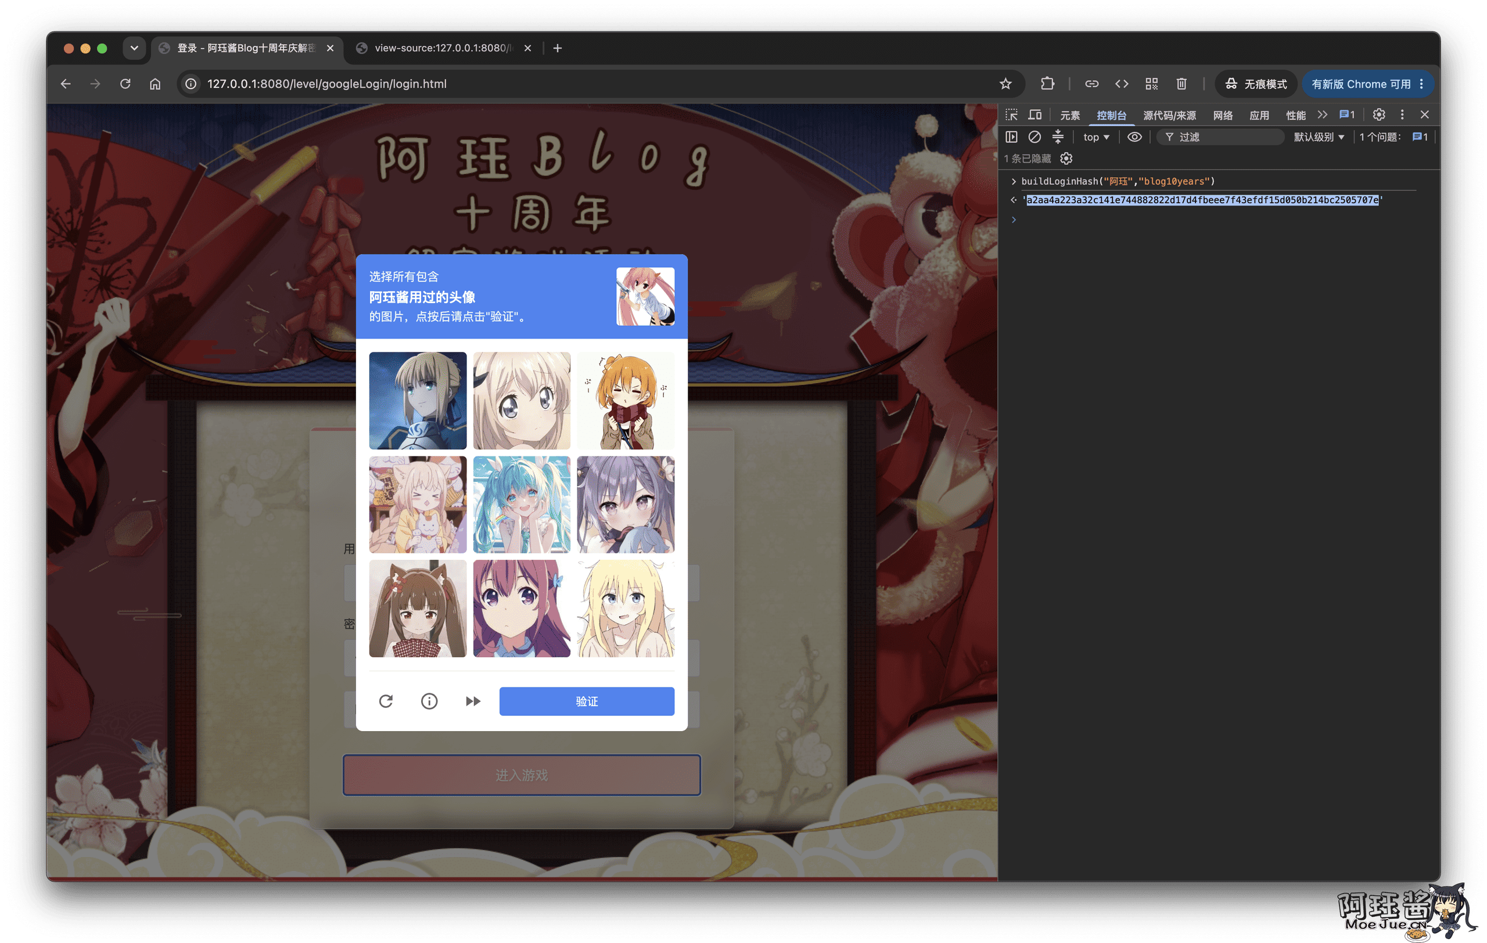The height and width of the screenshot is (943, 1487).
Task: Click the trash can extension icon
Action: [1181, 84]
